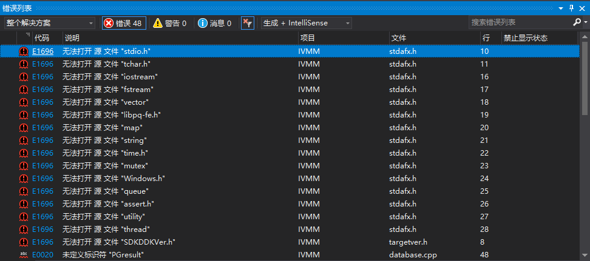Toggle the 消息 0 messages filter
The width and height of the screenshot is (590, 261).
tap(215, 23)
